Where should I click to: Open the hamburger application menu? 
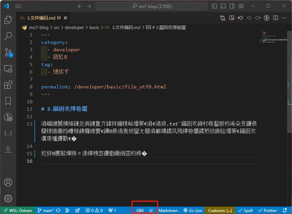18,6
